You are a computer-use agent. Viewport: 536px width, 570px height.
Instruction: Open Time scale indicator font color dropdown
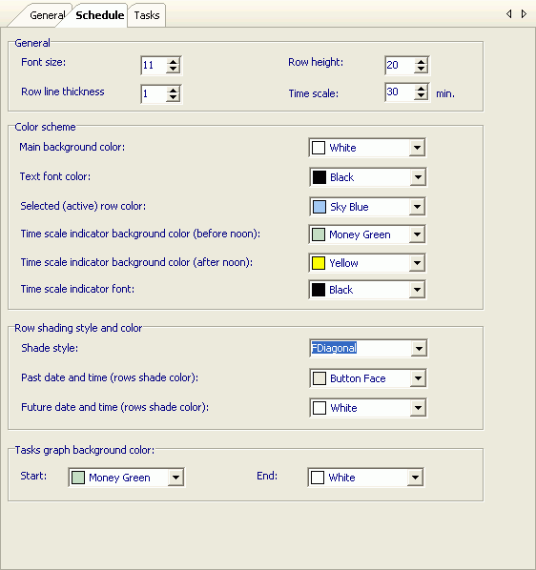click(x=417, y=290)
